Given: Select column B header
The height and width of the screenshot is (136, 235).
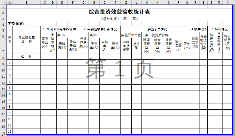Looking at the screenshot, I should click(x=26, y=2).
